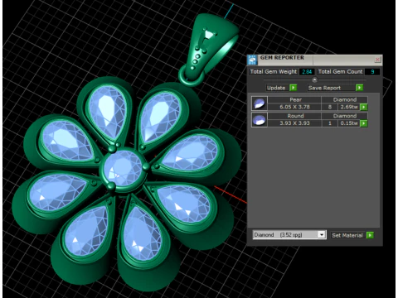This screenshot has width=398, height=298.
Task: Click Diamond label in the Pear row
Action: click(345, 99)
